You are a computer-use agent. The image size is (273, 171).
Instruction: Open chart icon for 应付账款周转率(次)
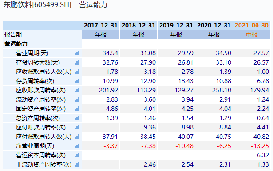[77, 128]
